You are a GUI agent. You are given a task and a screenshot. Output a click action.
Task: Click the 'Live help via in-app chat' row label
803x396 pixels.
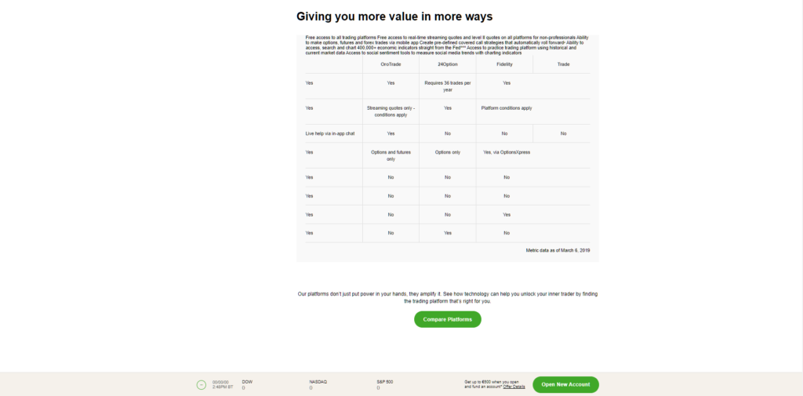330,133
